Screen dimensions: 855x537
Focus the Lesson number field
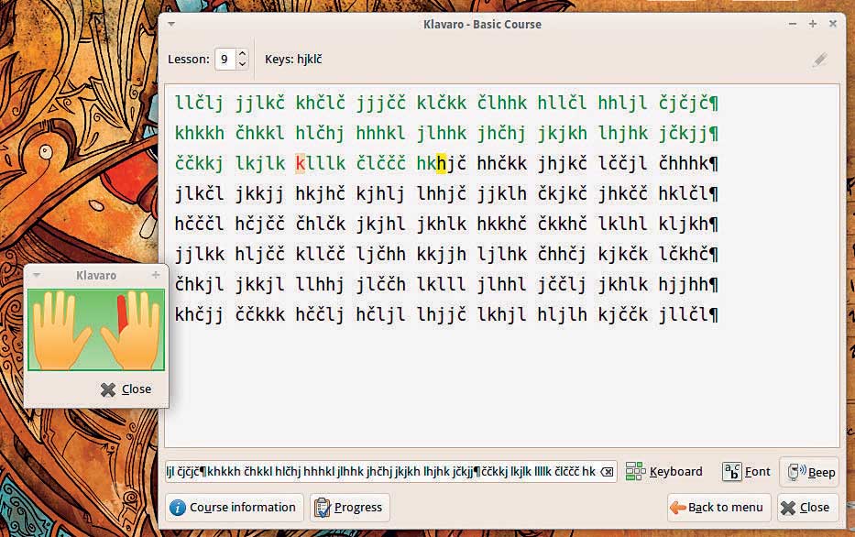(x=225, y=59)
